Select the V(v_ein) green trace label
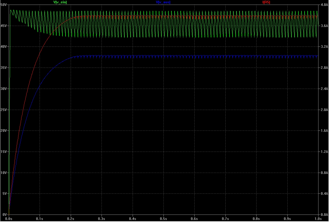 click(60, 2)
